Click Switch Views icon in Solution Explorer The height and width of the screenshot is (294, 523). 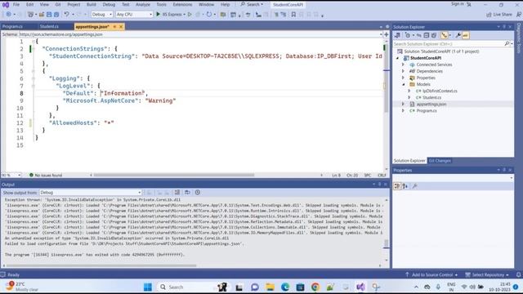397,35
